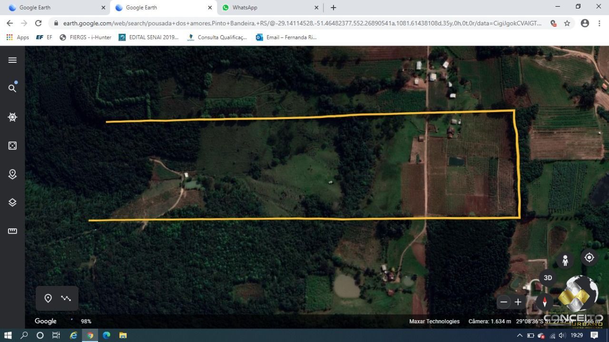The height and width of the screenshot is (342, 609).
Task: Switch to the first Google Earth tab
Action: 55,8
